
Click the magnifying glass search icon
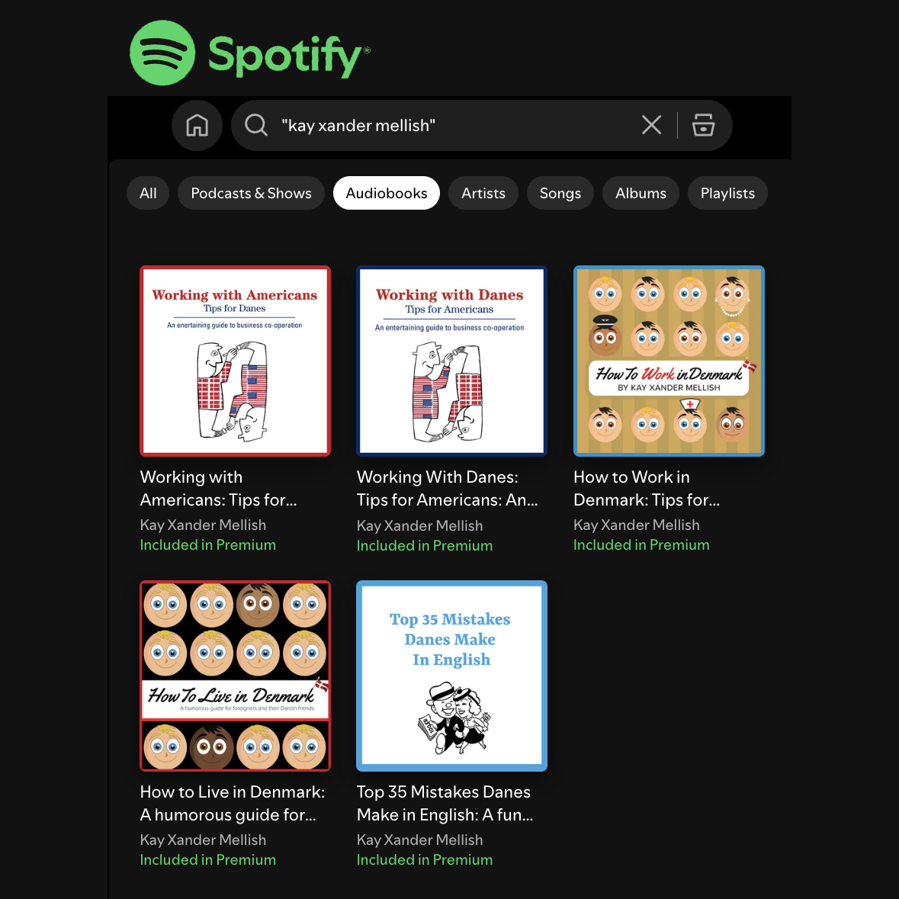(255, 125)
